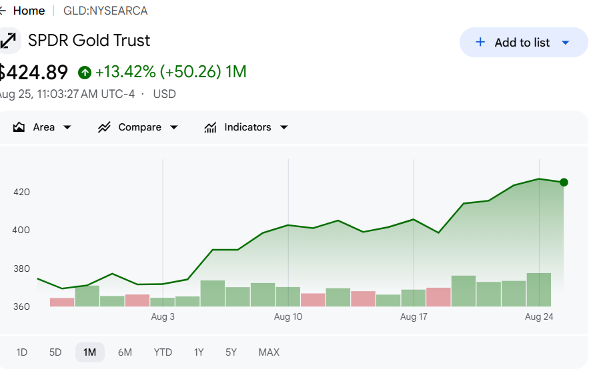
Task: Click the +13.42% (+50.26) 1M change text
Action: tap(171, 72)
